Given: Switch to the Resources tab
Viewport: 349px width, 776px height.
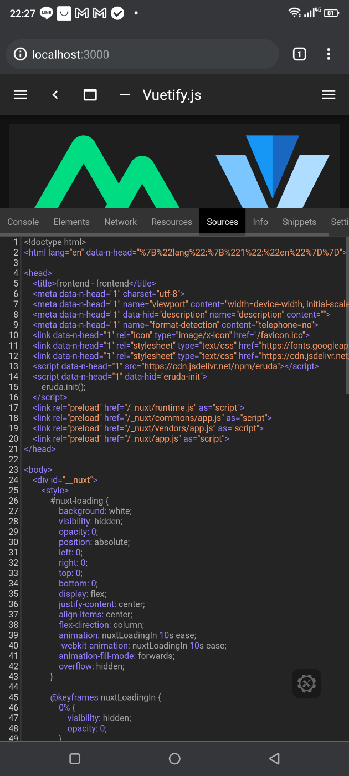Looking at the screenshot, I should click(172, 222).
